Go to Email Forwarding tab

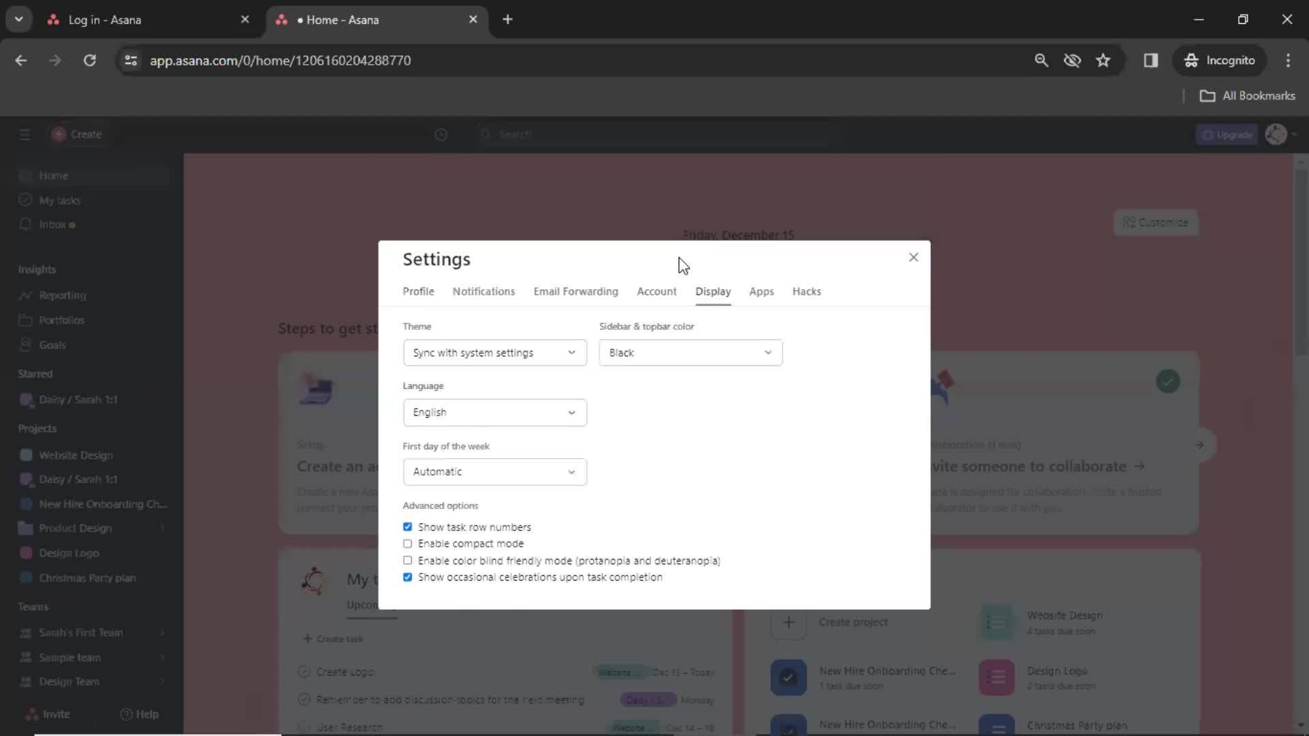click(x=575, y=291)
